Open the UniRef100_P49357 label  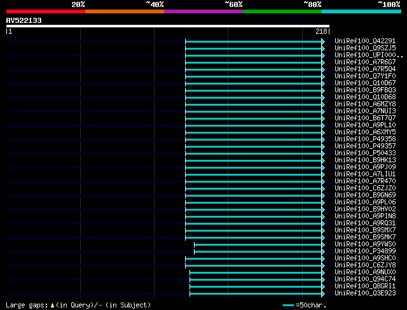(x=365, y=146)
